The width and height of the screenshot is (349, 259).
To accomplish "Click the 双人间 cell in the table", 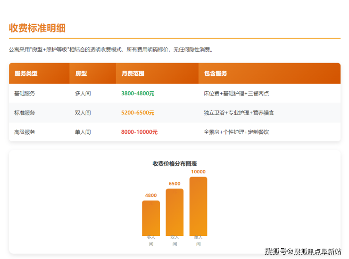I will click(83, 113).
